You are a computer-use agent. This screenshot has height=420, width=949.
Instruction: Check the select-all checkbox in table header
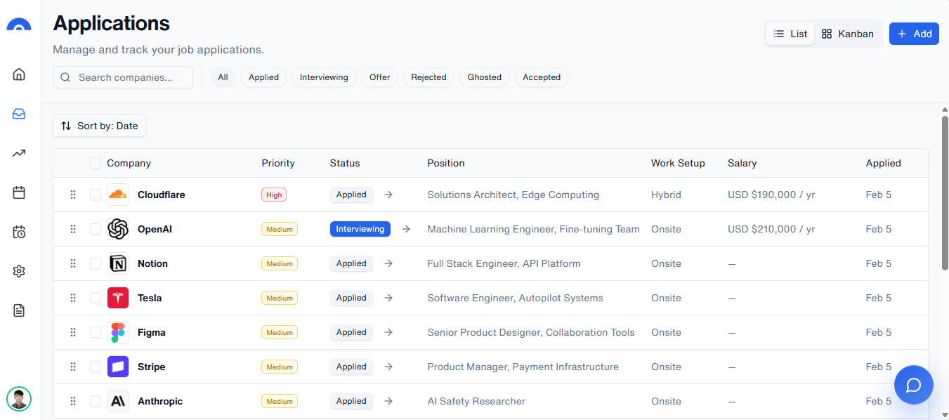pyautogui.click(x=95, y=162)
